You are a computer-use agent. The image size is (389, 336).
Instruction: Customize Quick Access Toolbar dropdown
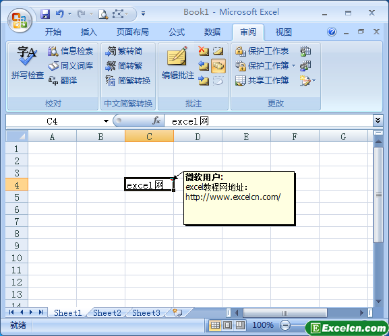coord(143,13)
